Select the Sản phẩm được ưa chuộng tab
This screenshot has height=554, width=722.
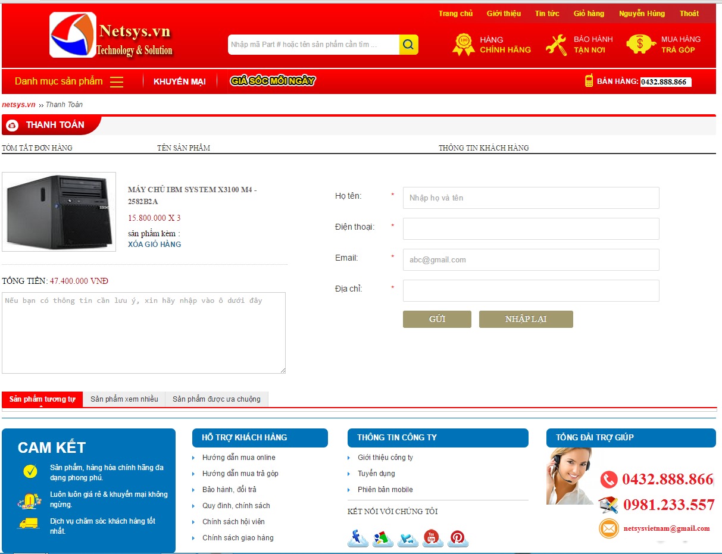tap(217, 399)
